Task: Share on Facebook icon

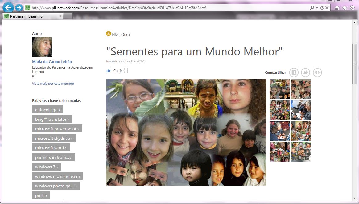Action: pos(294,73)
